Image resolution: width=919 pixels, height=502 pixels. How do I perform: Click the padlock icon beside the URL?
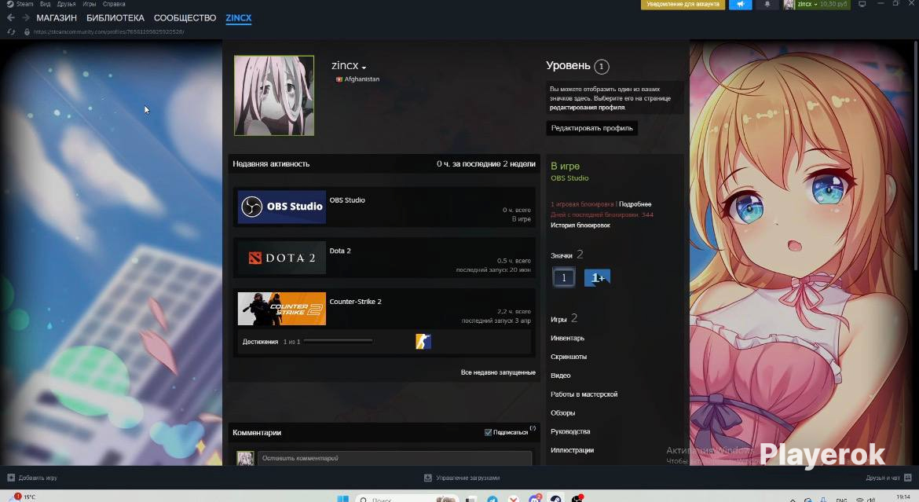27,31
